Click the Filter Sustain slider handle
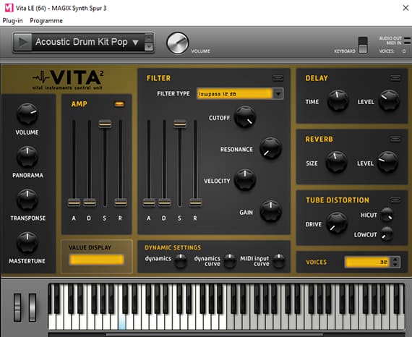This screenshot has height=337, width=412. click(x=180, y=124)
